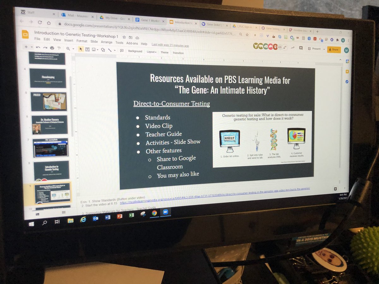
Task: Choose the Select arrow cursor tool
Action: [81, 49]
